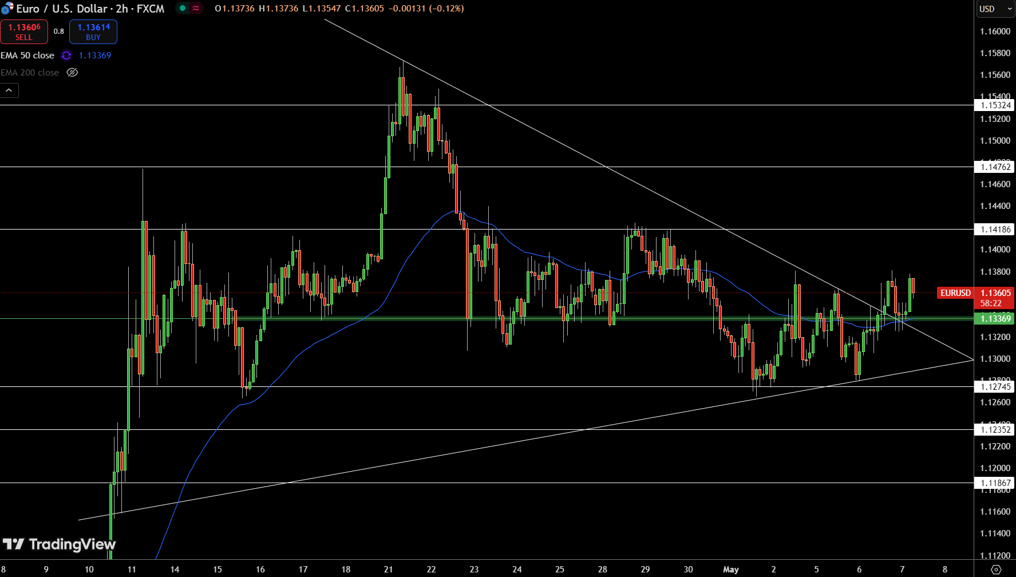Select the EMA 200 close indicator label
This screenshot has height=577, width=1016.
click(x=30, y=73)
